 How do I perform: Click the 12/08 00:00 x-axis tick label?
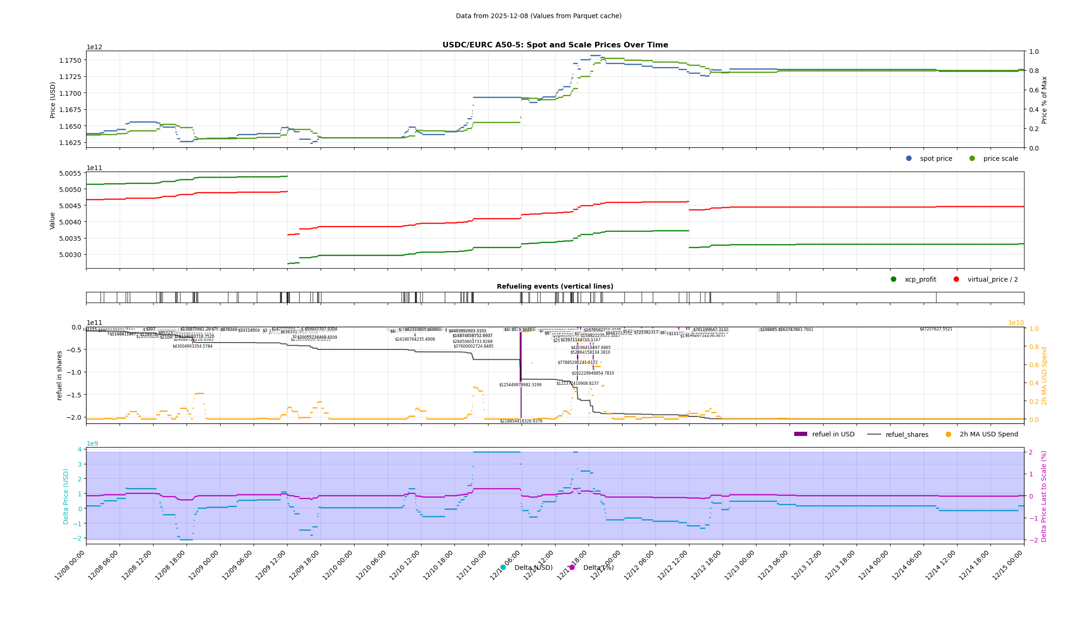coord(70,565)
